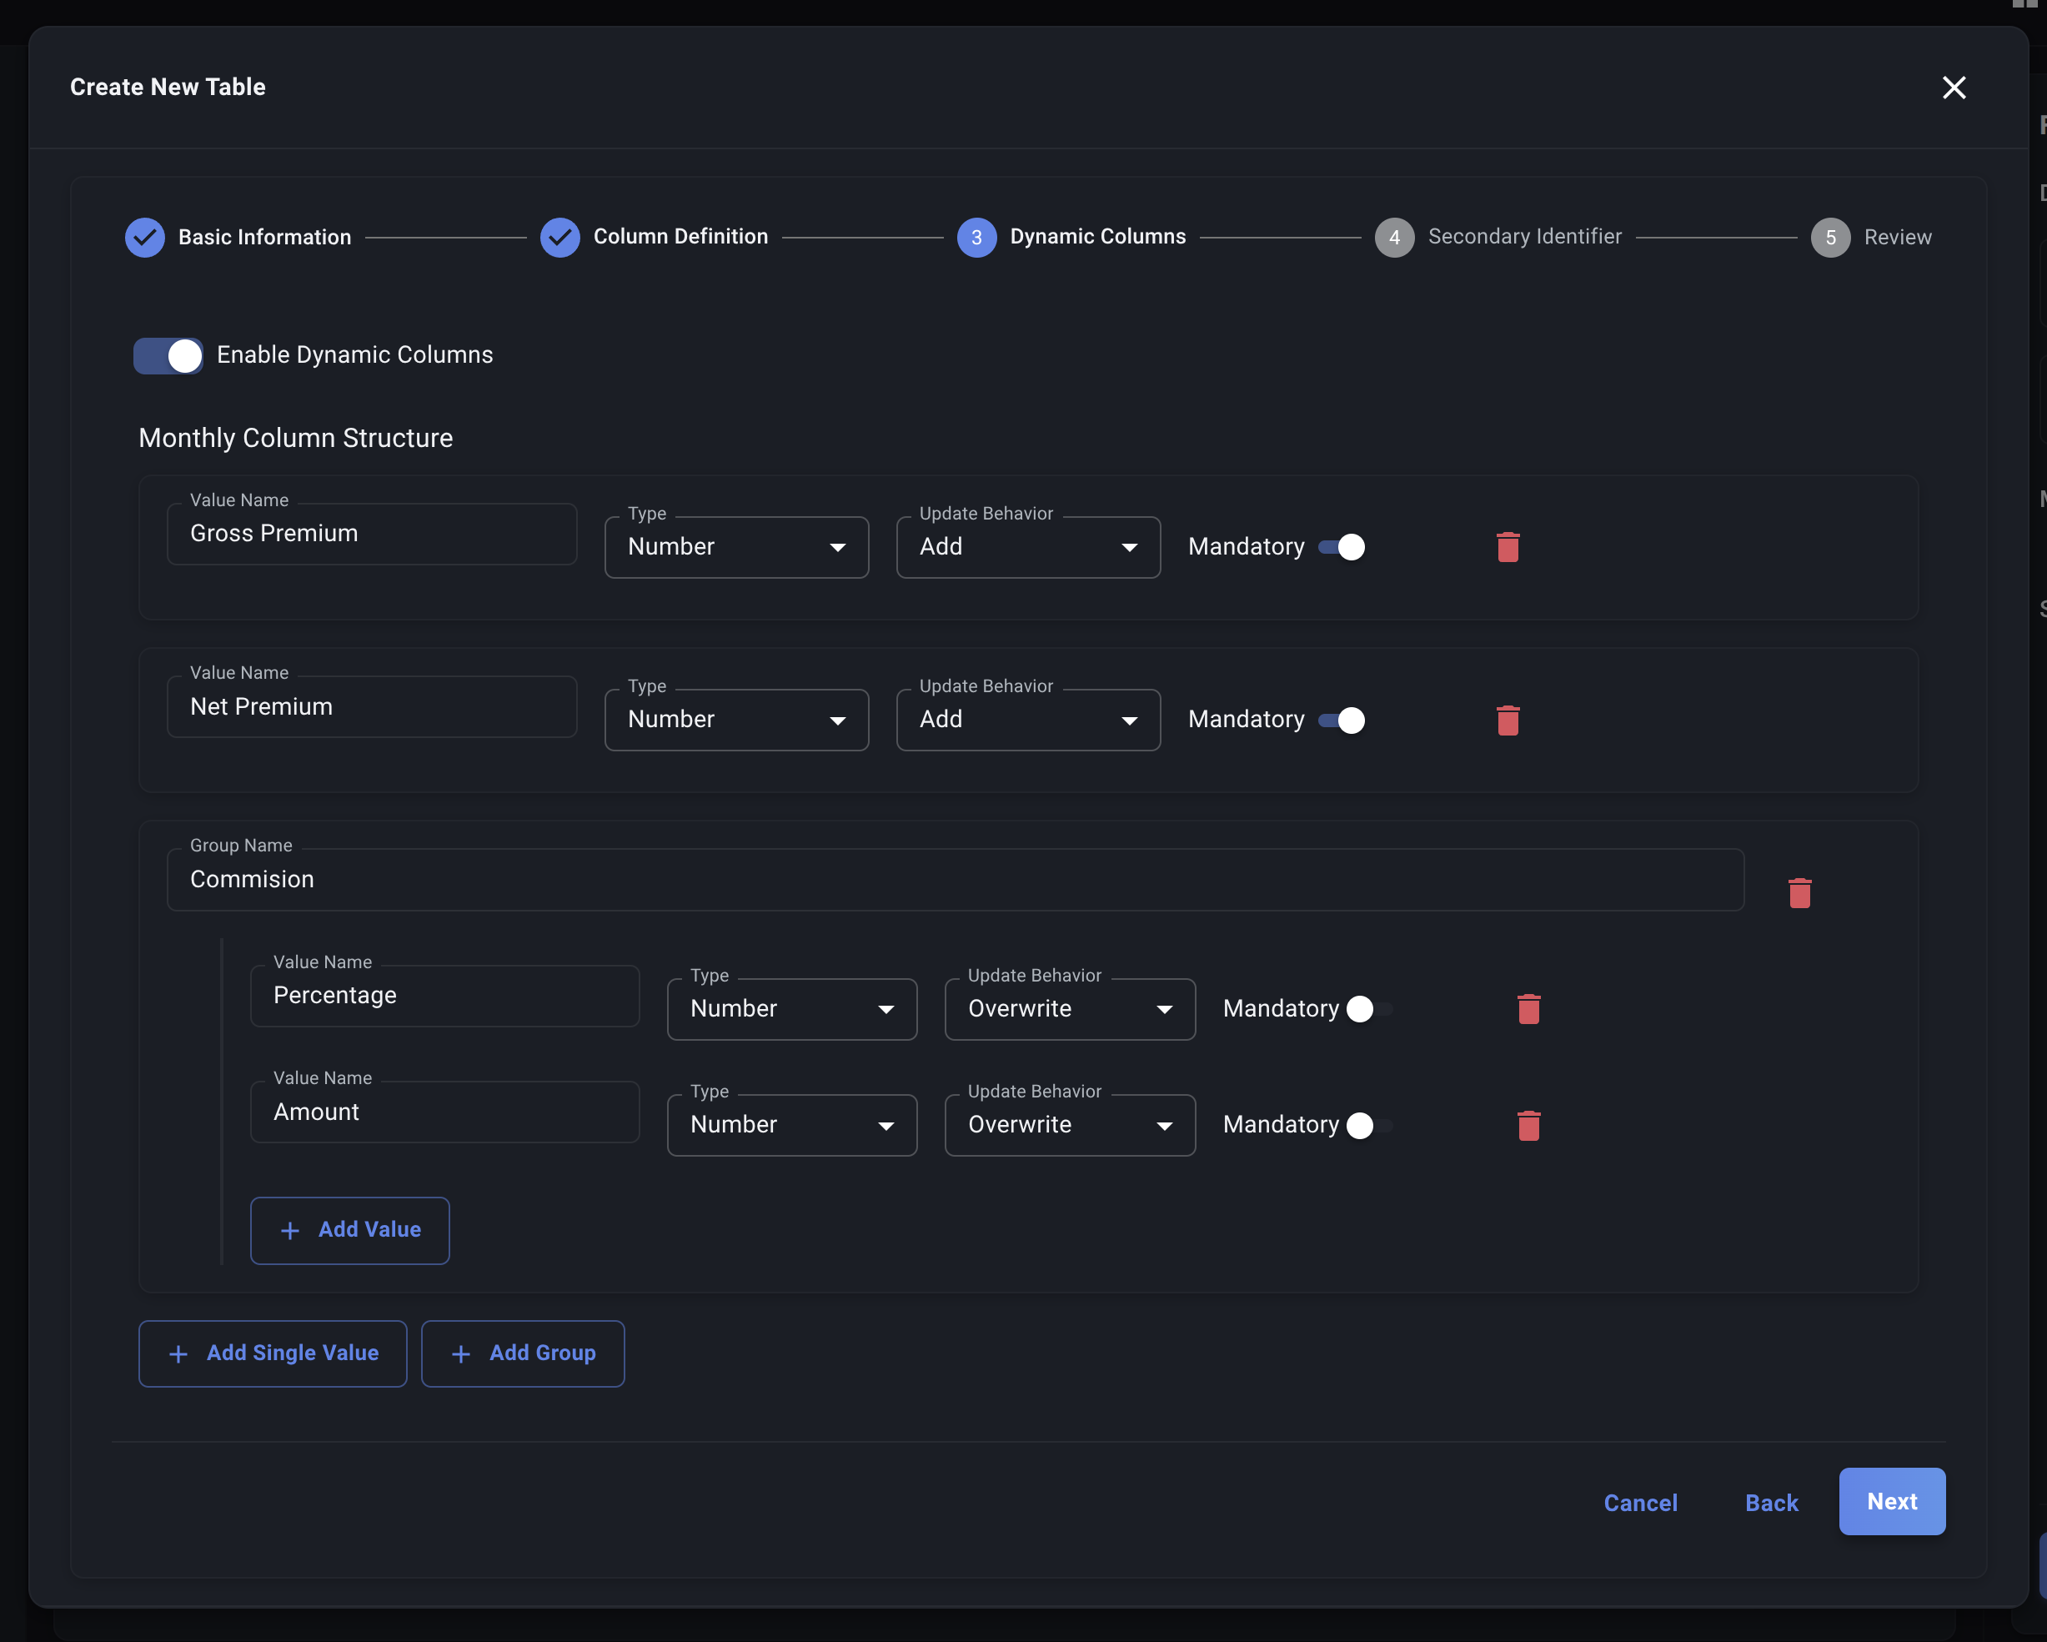Click the Basic Information step checkmark

coord(145,238)
